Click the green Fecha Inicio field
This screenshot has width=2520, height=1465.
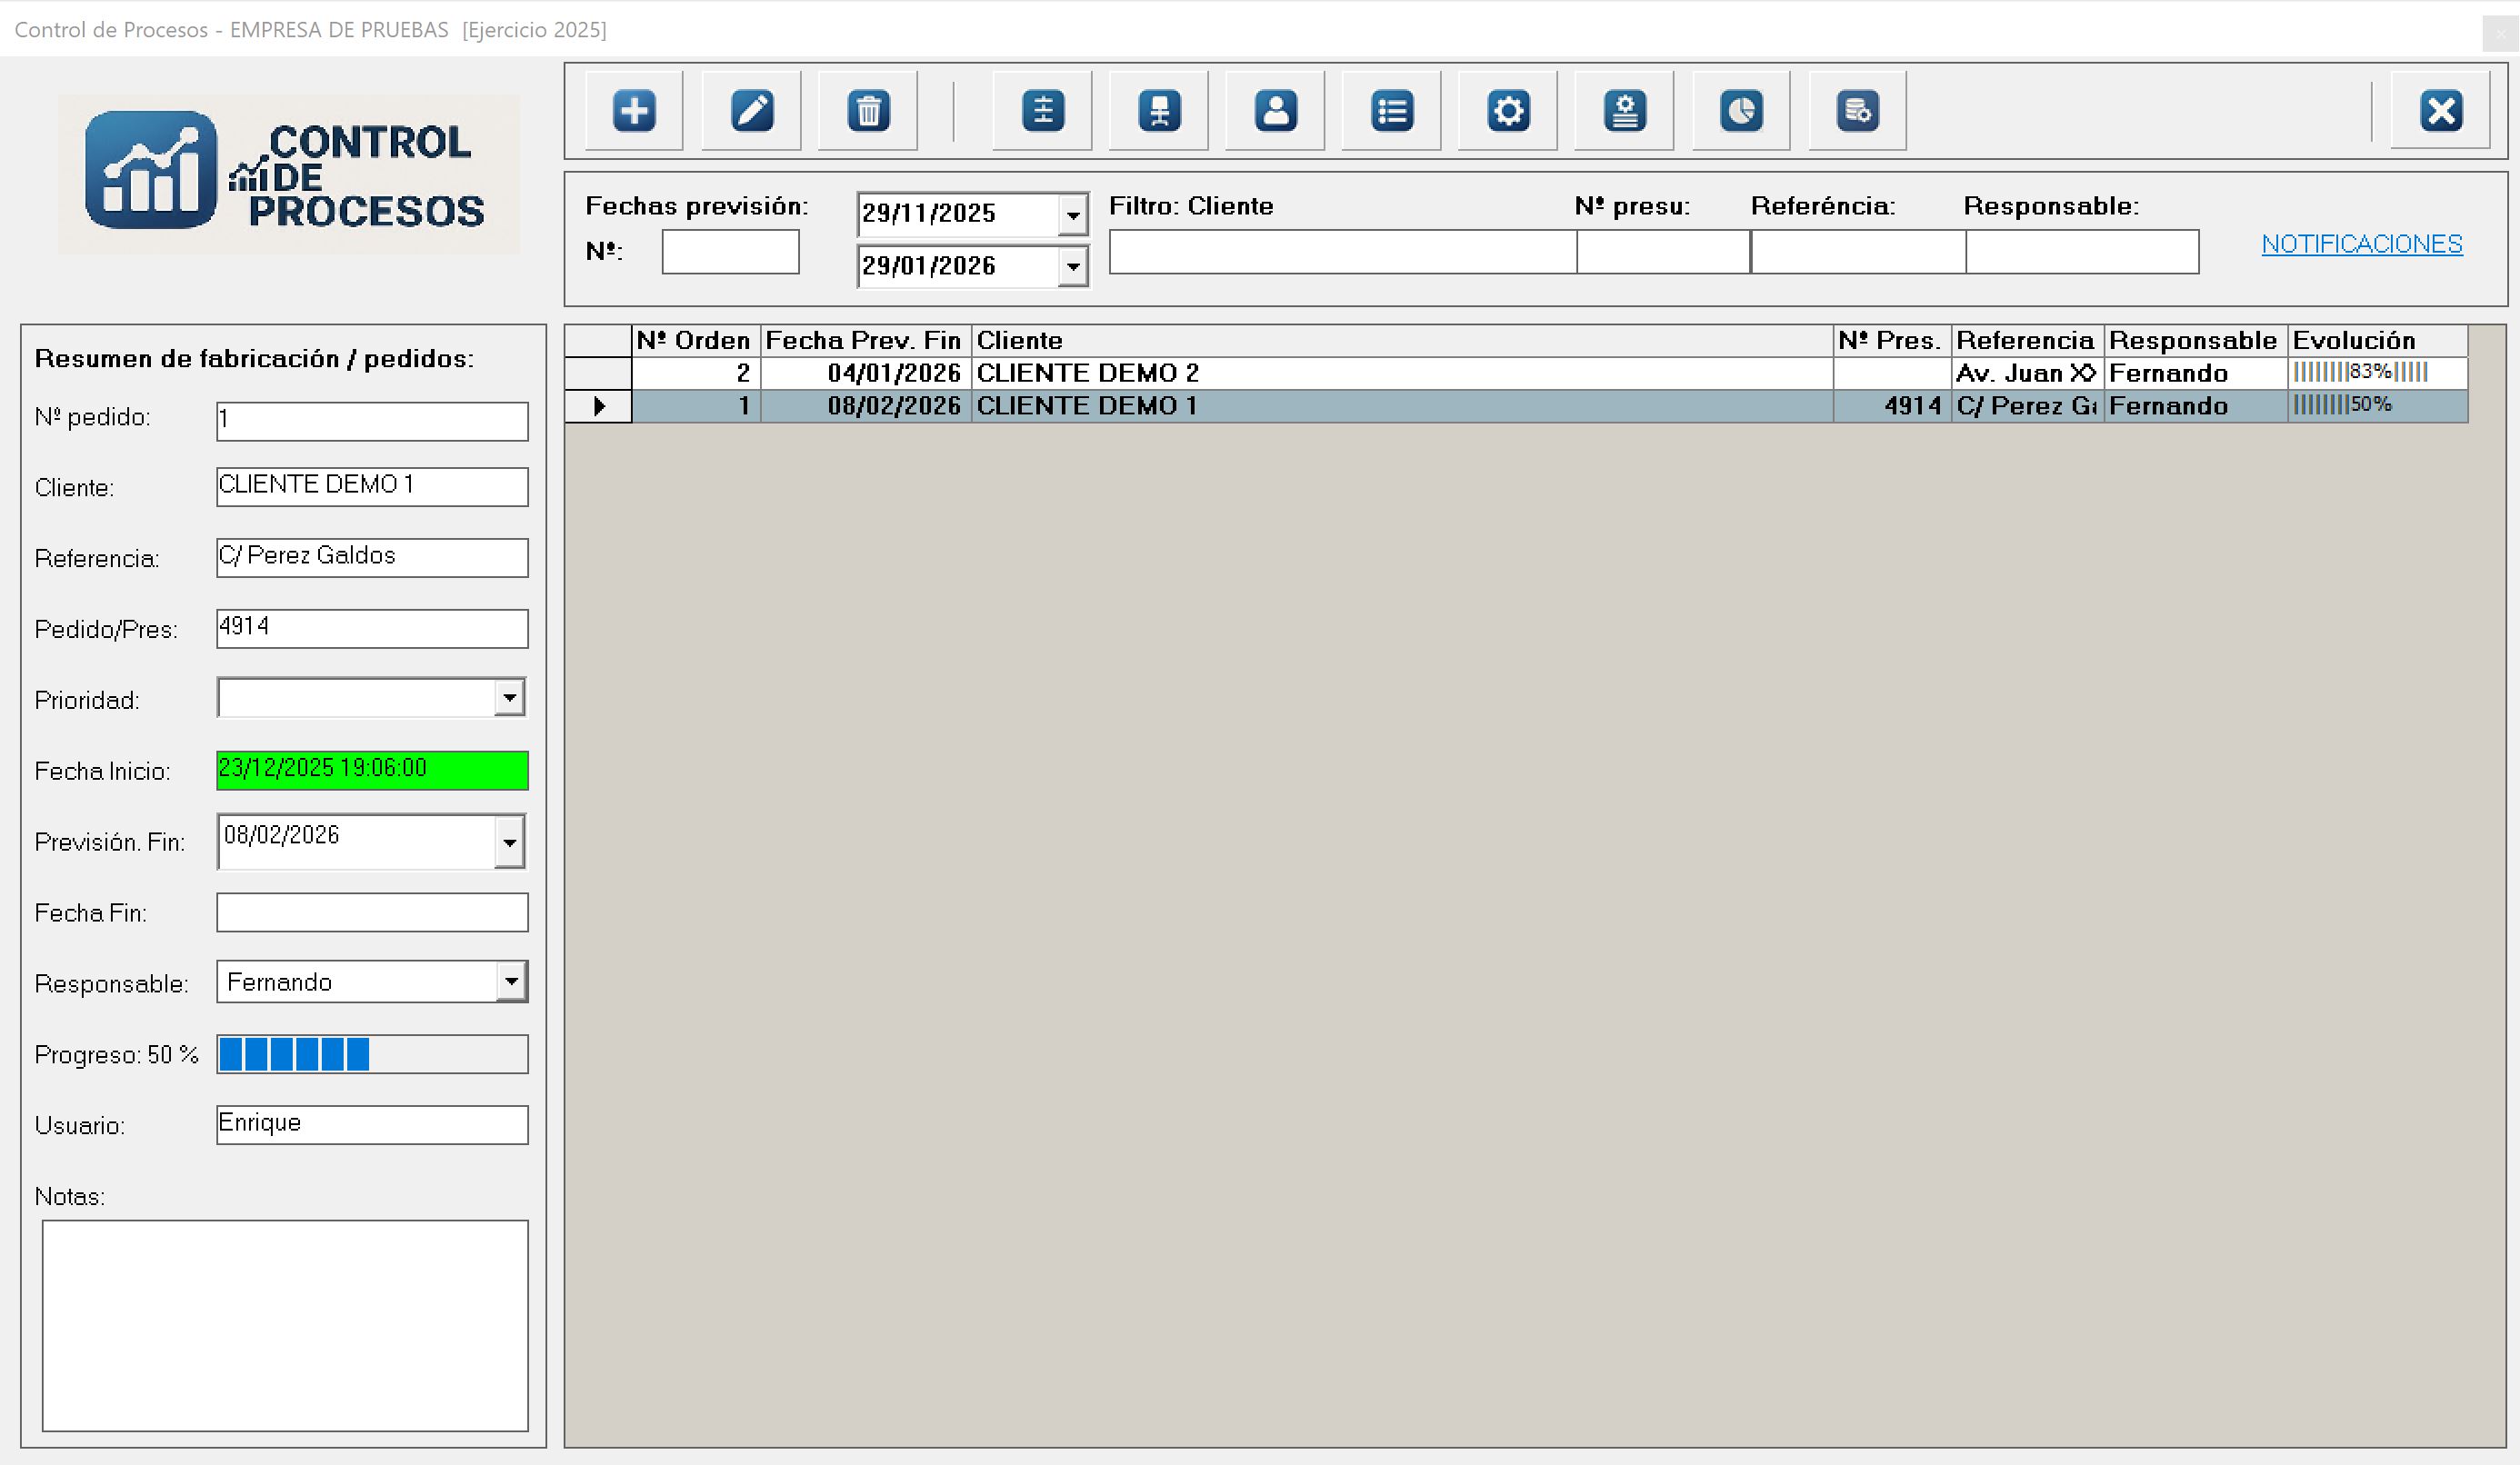click(372, 769)
